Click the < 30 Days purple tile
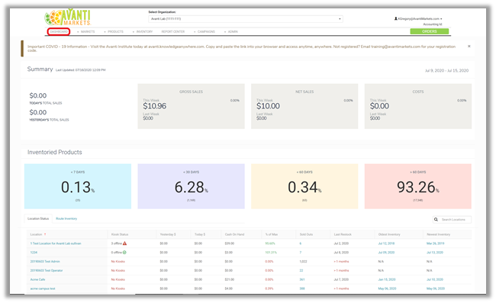 (x=191, y=186)
